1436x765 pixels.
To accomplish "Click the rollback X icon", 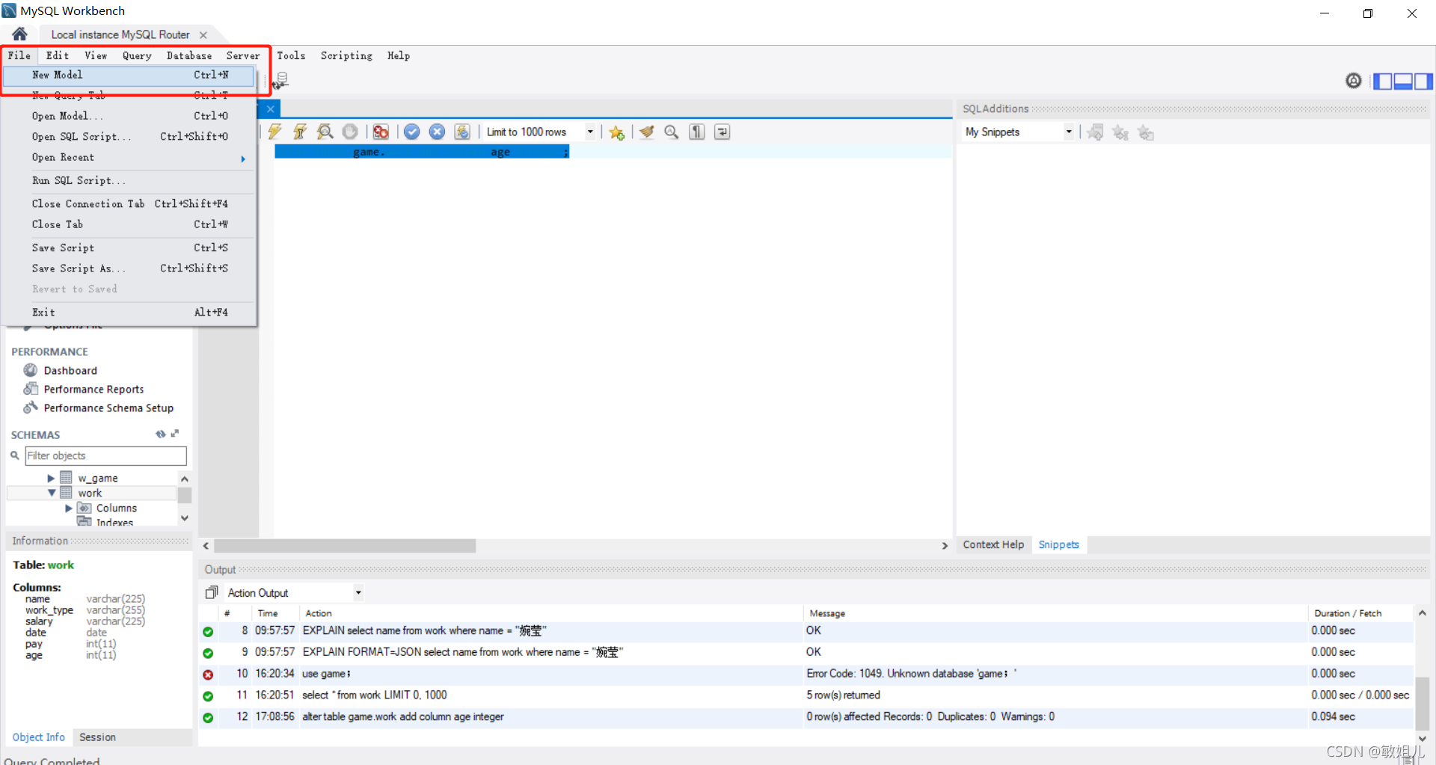I will (438, 132).
